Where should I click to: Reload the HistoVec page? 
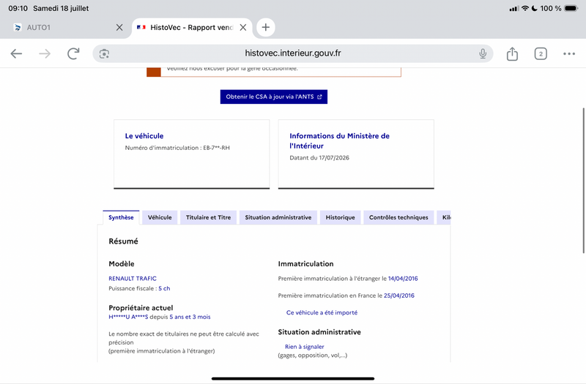[x=73, y=53]
